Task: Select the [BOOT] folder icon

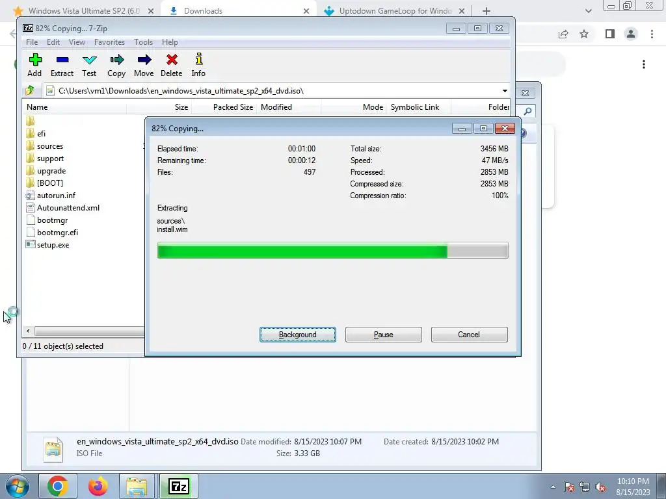Action: 30,183
